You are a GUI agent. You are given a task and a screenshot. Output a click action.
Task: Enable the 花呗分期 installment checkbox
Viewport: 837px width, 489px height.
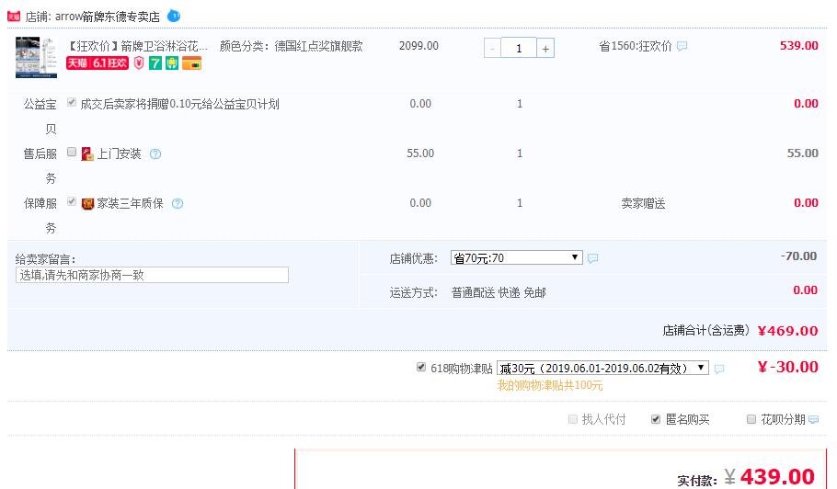[x=751, y=419]
